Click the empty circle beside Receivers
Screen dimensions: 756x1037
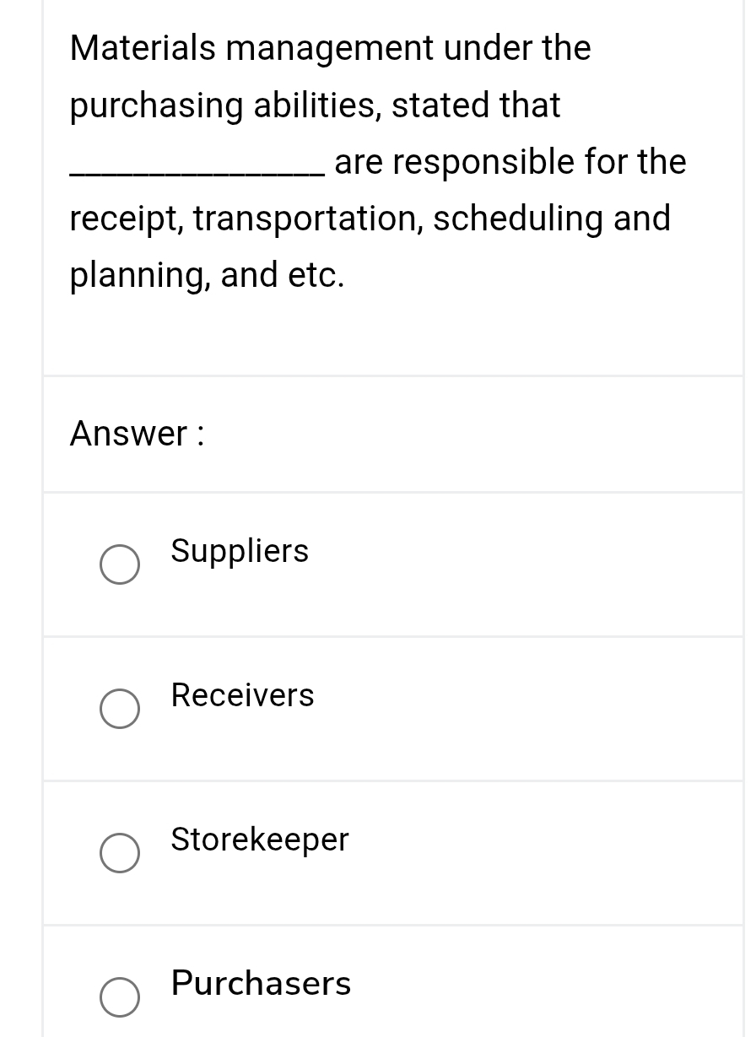click(x=119, y=708)
